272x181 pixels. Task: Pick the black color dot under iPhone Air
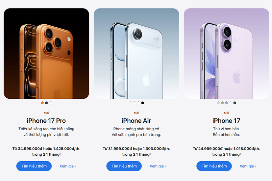pyautogui.click(x=143, y=103)
